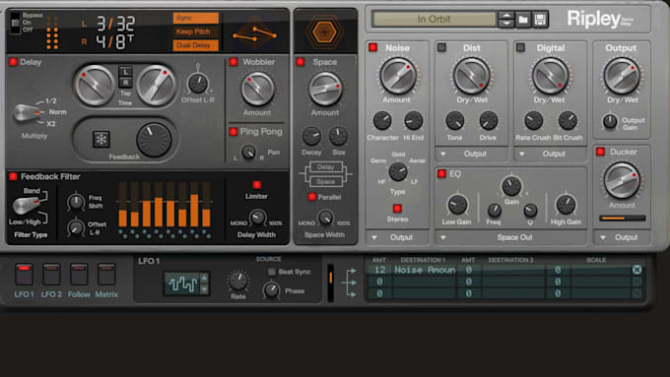
Task: Toggle the EQ section LED
Action: (x=441, y=173)
